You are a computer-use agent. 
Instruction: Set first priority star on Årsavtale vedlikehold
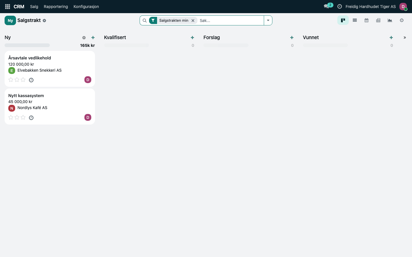click(11, 80)
